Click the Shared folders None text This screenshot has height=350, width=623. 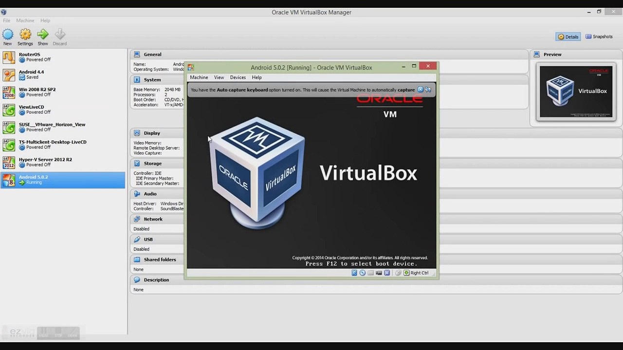point(139,269)
